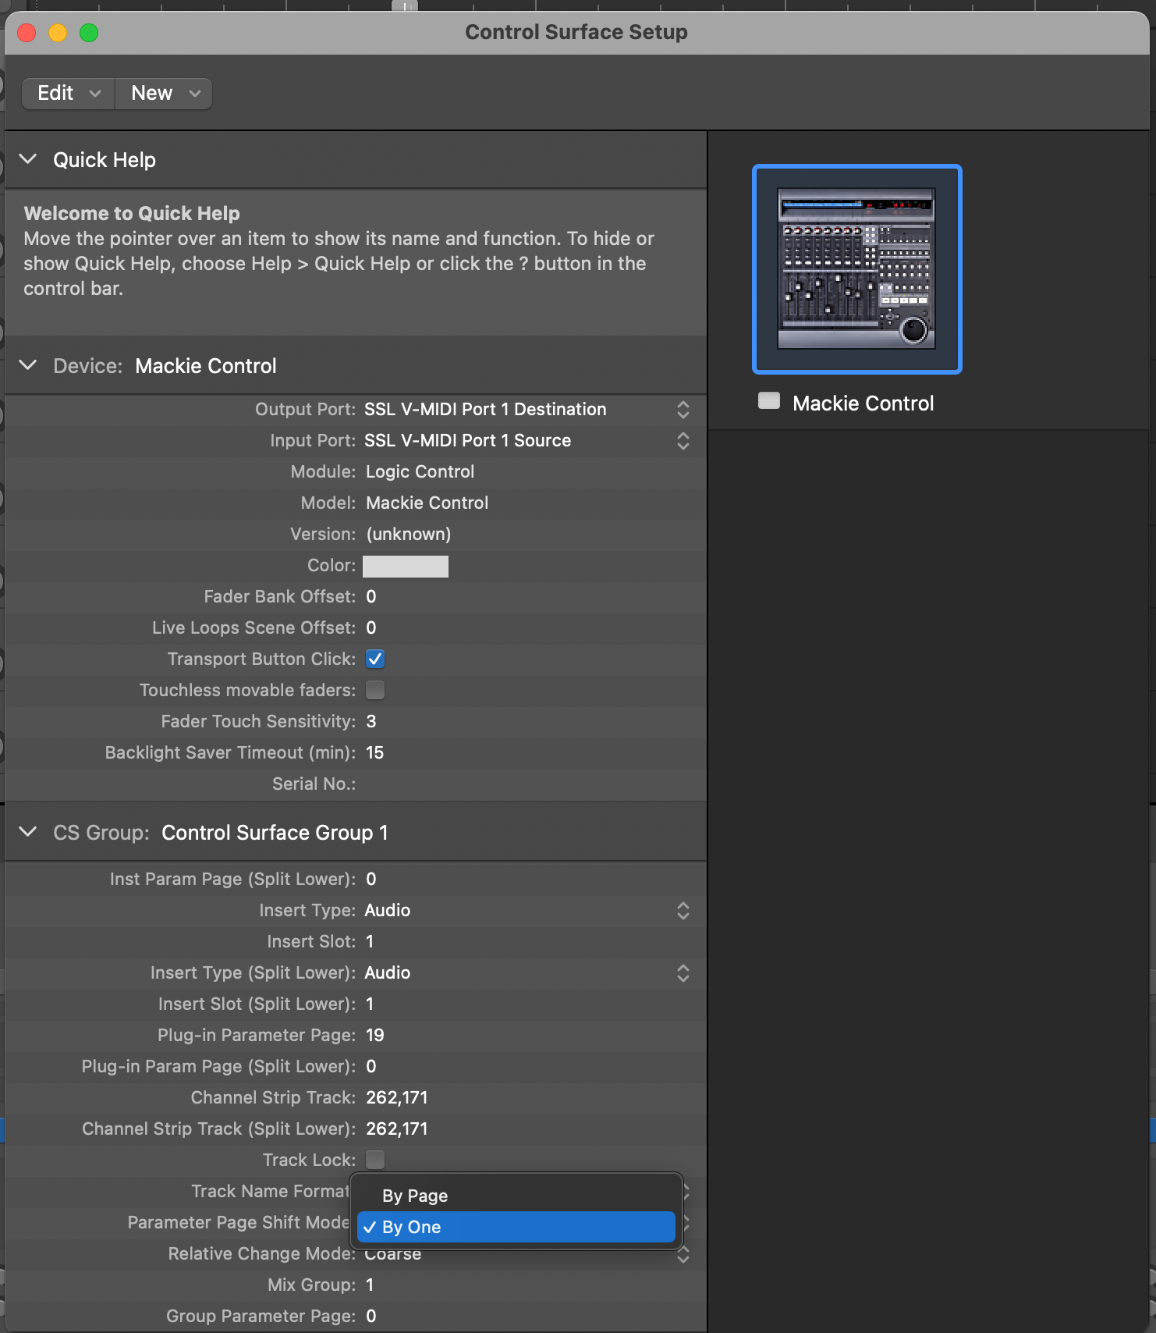Click the Version (unknown) text

(x=409, y=535)
